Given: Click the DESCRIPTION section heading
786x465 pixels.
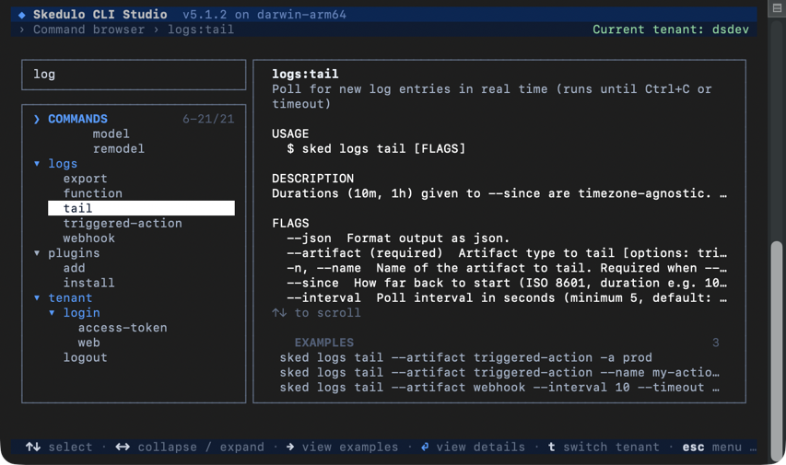Looking at the screenshot, I should tap(312, 179).
